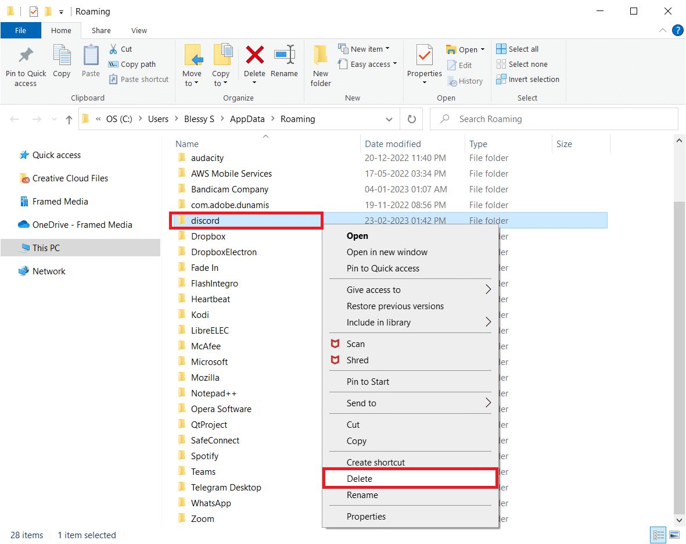Open Quick access in navigation pane
Screen dimensions: 686x544
[x=56, y=155]
